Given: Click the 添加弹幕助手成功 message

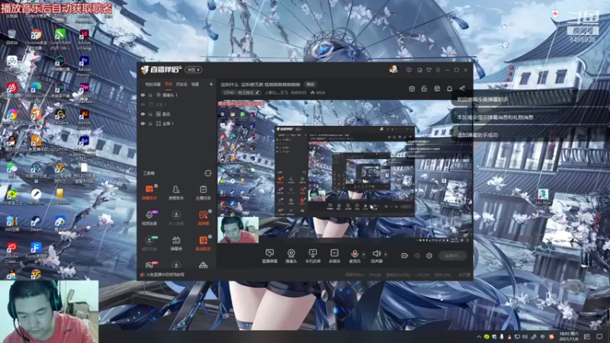Looking at the screenshot, I should click(477, 135).
